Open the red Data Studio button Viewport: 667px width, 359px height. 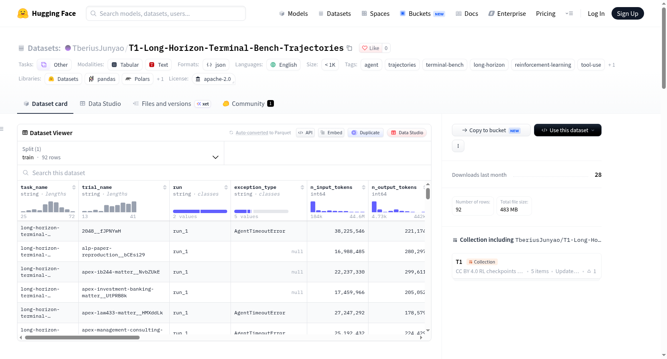407,133
